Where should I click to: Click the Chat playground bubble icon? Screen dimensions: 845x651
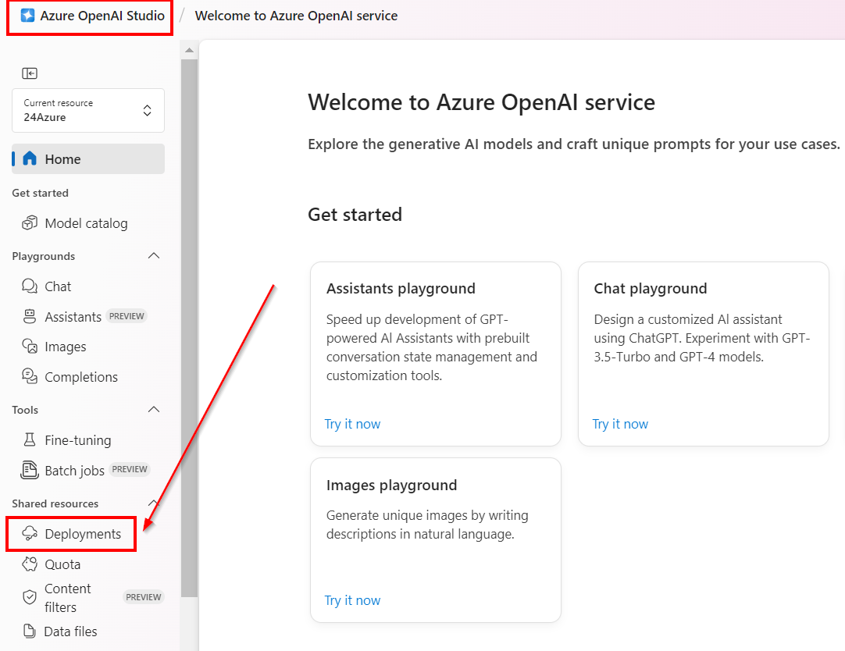click(x=30, y=286)
